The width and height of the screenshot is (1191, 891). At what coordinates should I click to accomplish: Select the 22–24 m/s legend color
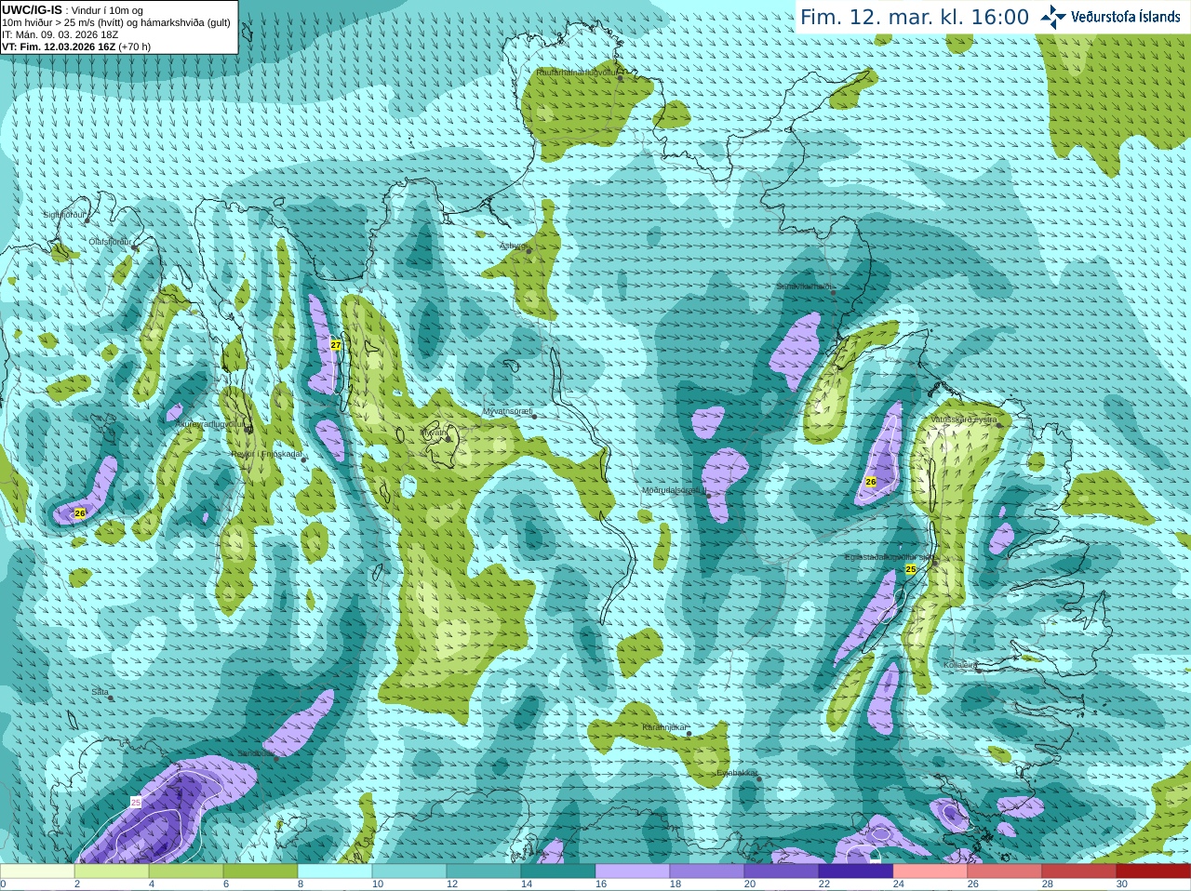pyautogui.click(x=856, y=871)
